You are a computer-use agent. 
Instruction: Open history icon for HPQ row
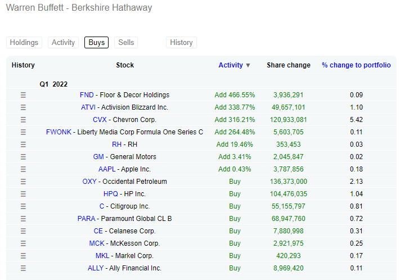(23, 194)
